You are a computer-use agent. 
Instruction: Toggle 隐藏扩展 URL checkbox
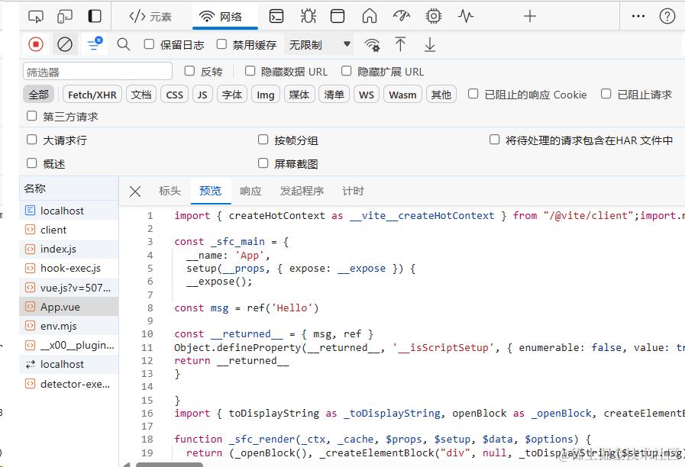pyautogui.click(x=347, y=71)
